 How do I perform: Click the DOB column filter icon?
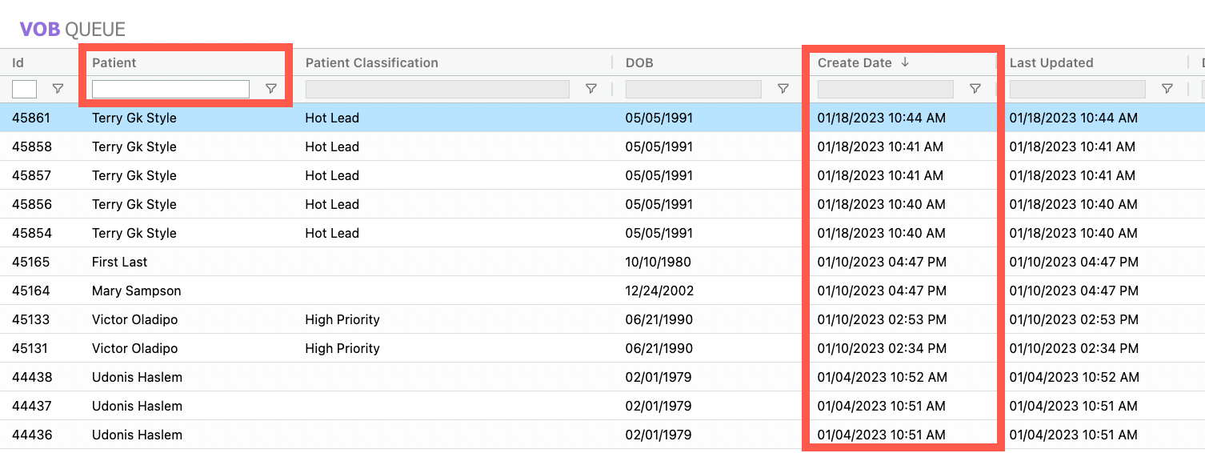(783, 89)
